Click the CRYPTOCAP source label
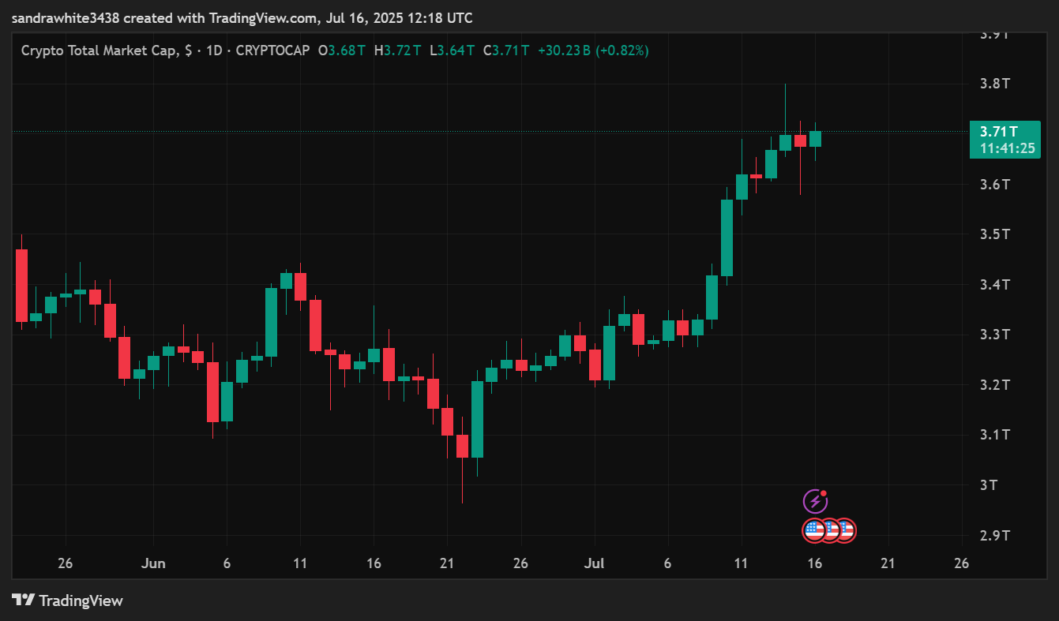Viewport: 1059px width, 621px height. [272, 51]
